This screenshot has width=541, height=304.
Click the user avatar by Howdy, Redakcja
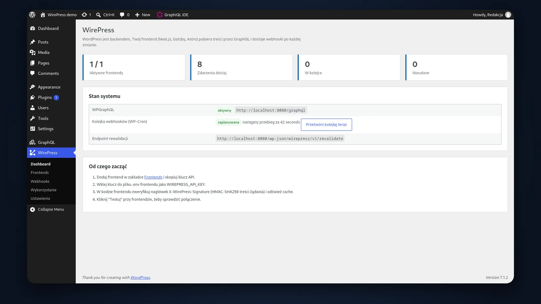tap(508, 15)
